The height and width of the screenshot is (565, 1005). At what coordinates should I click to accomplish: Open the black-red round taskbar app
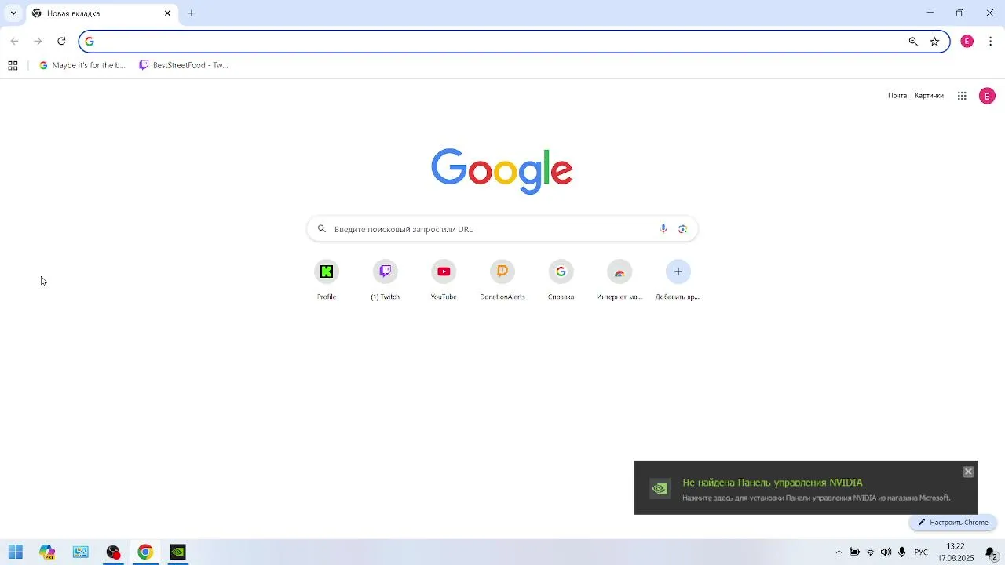pyautogui.click(x=113, y=552)
